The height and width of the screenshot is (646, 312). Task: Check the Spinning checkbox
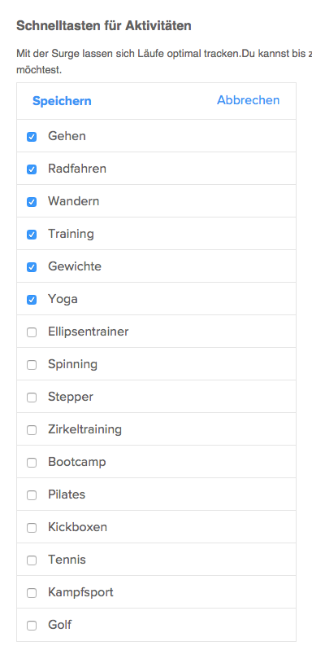pyautogui.click(x=32, y=365)
